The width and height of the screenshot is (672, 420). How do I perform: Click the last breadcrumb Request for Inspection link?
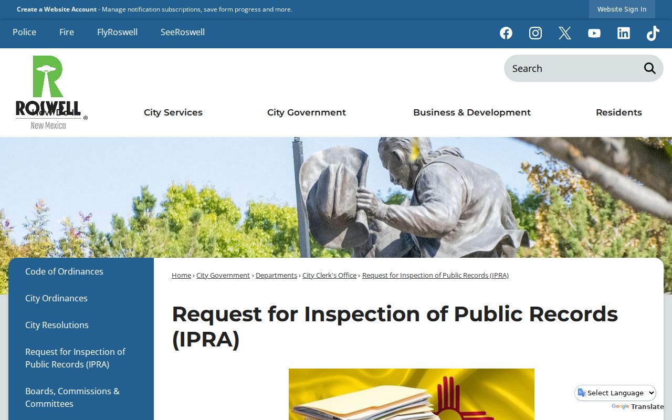(435, 275)
